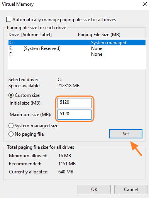
Task: Select drive F: row in list
Action: (x=77, y=54)
